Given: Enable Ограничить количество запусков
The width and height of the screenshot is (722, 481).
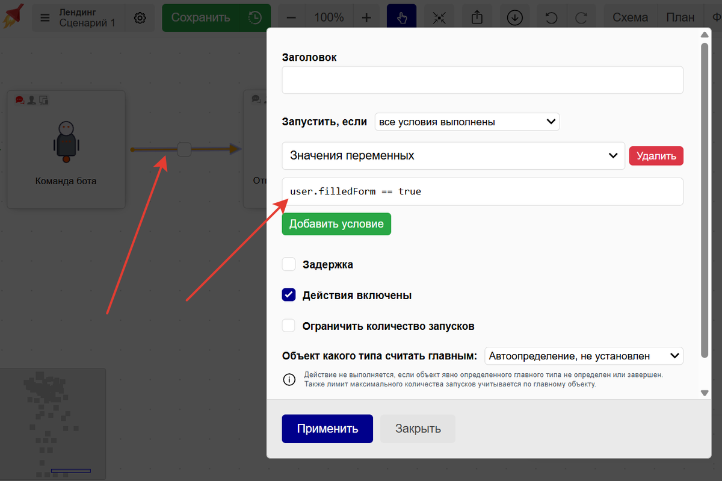Looking at the screenshot, I should [288, 325].
